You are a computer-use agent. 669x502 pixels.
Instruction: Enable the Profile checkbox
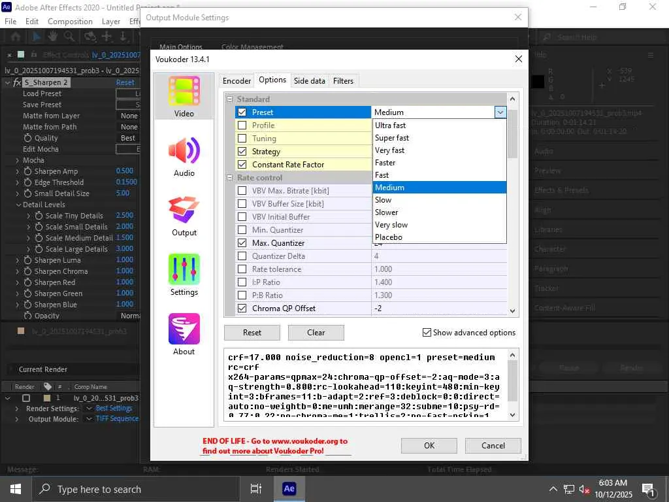click(x=242, y=125)
